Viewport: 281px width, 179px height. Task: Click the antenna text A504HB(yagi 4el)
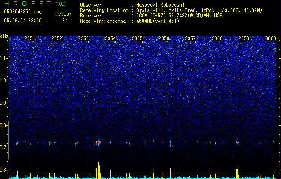click(158, 21)
